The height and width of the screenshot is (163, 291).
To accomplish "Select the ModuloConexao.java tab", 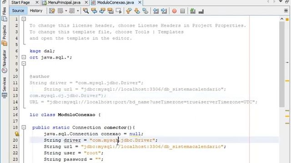I will coord(115,2).
